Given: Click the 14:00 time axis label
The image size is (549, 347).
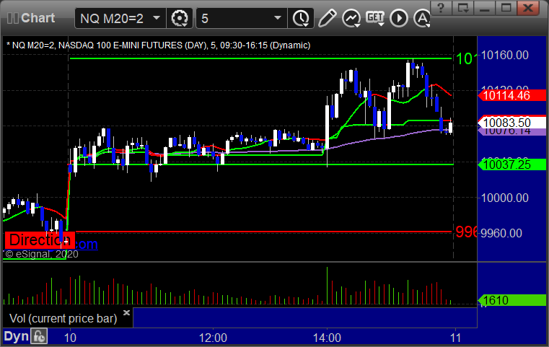Looking at the screenshot, I should tap(327, 338).
